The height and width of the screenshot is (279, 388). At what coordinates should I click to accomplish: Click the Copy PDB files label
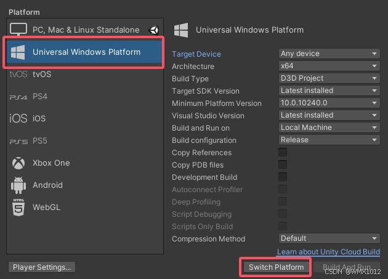pos(198,165)
